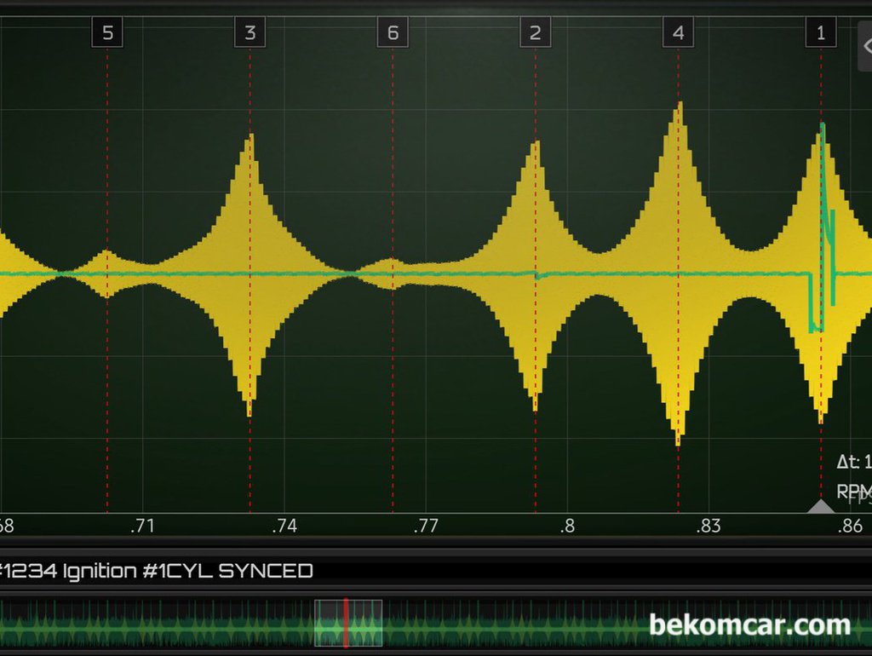The height and width of the screenshot is (656, 872).
Task: Click the green ignition spike near cylinder 1
Action: click(x=823, y=170)
